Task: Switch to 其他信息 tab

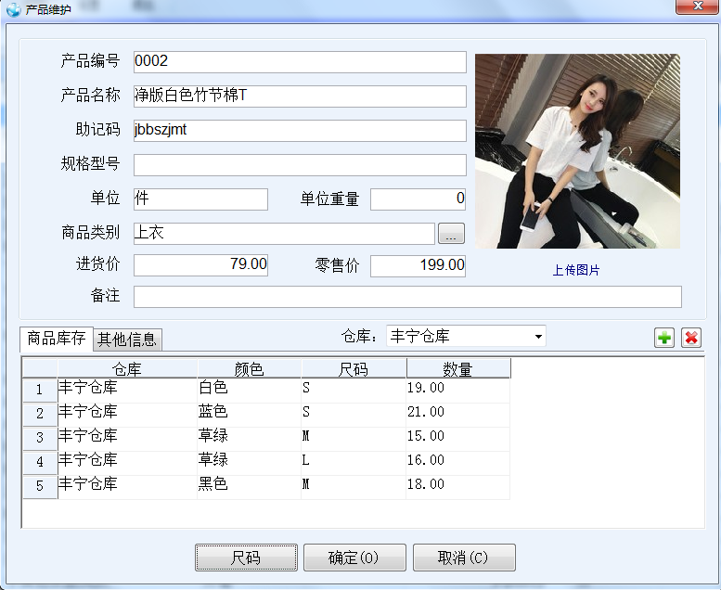Action: coord(128,340)
